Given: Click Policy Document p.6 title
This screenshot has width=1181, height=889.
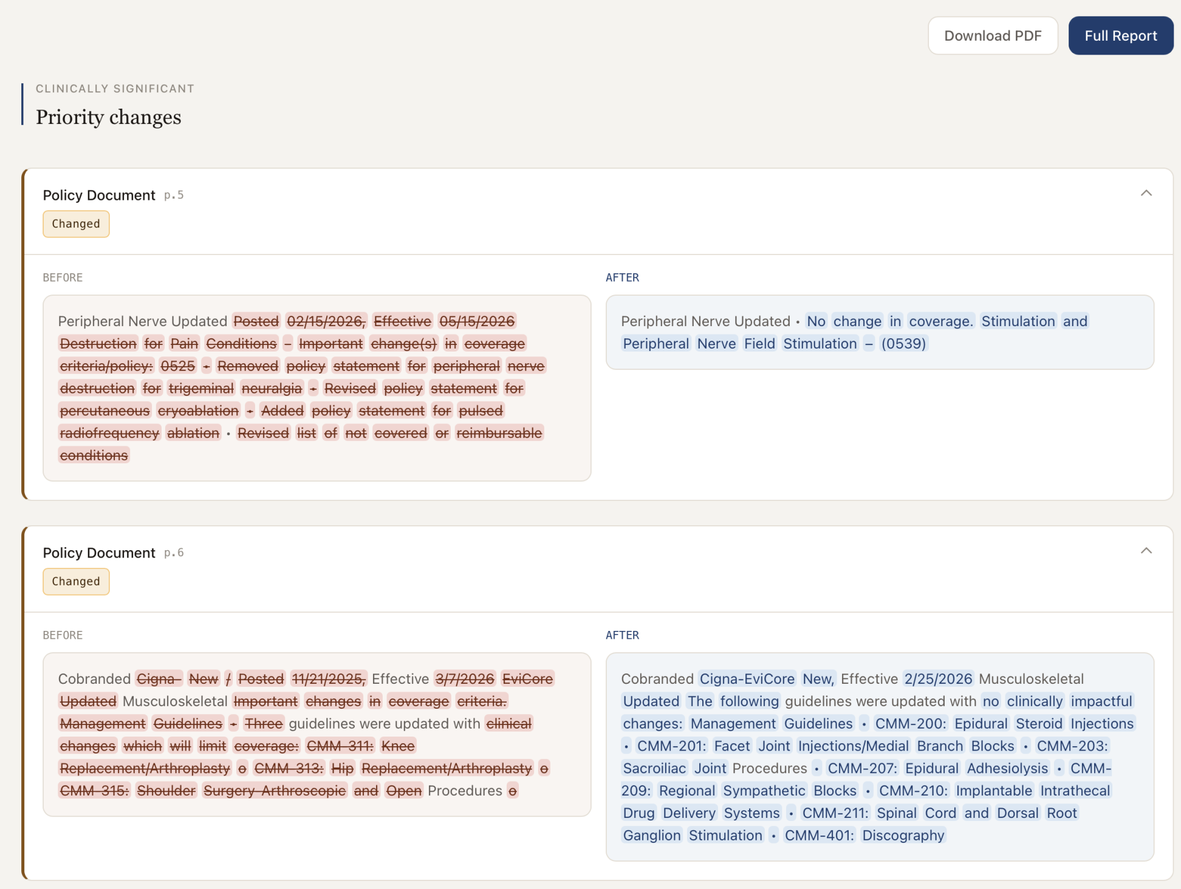Looking at the screenshot, I should (x=99, y=553).
